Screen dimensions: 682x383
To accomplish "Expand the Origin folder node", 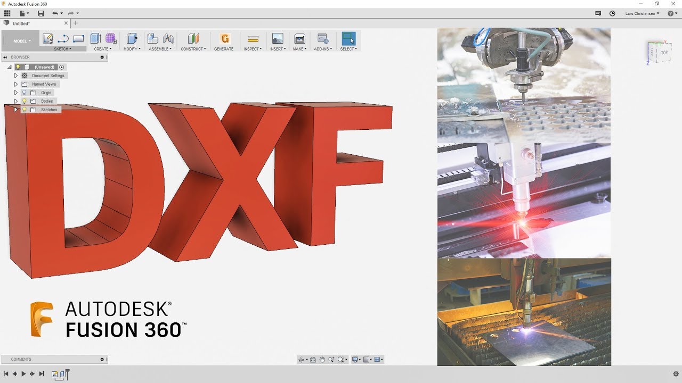I will tap(15, 93).
